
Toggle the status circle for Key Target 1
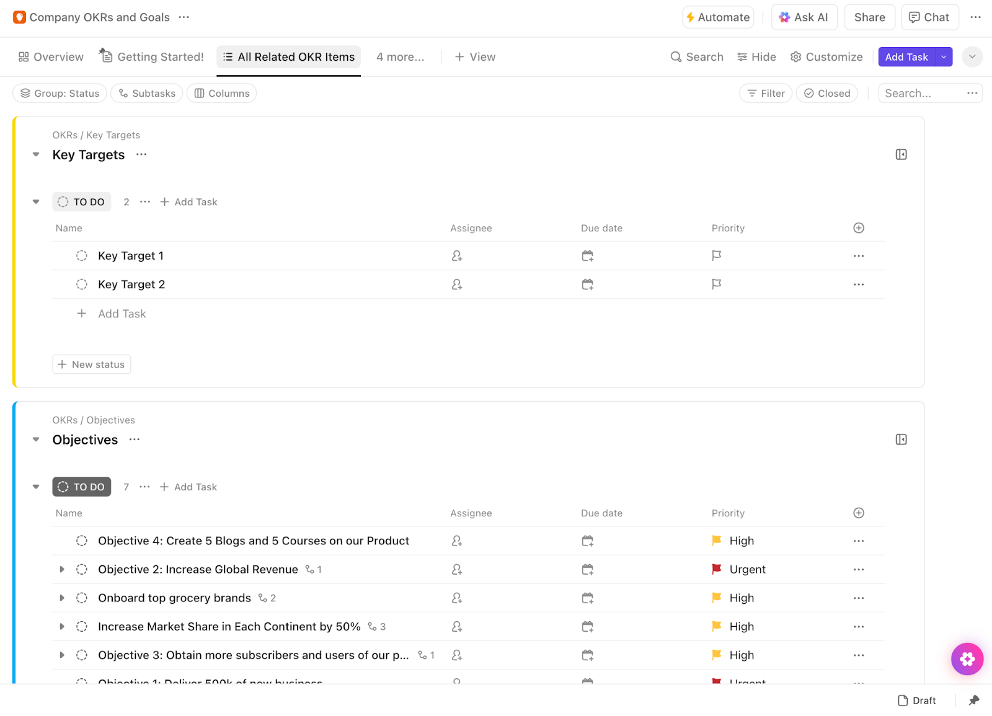click(82, 256)
